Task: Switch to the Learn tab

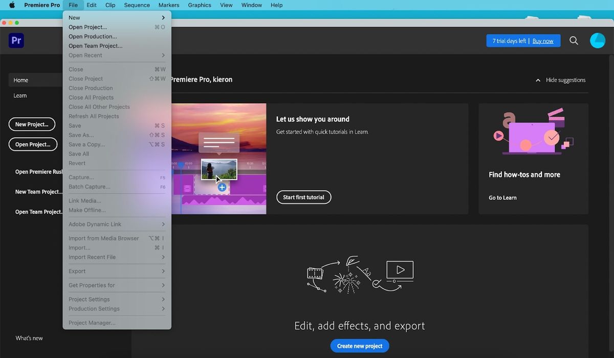Action: tap(20, 95)
